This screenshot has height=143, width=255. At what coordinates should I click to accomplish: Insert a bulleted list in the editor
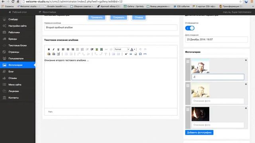pyautogui.click(x=77, y=49)
